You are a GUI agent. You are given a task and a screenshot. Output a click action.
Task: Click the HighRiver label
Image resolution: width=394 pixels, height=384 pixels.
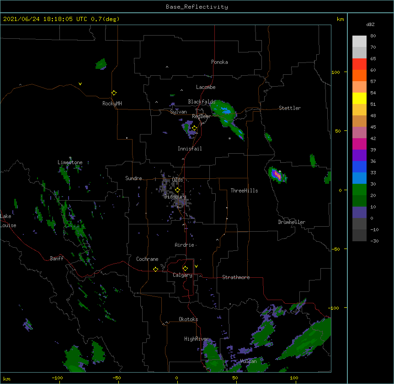tap(197, 339)
